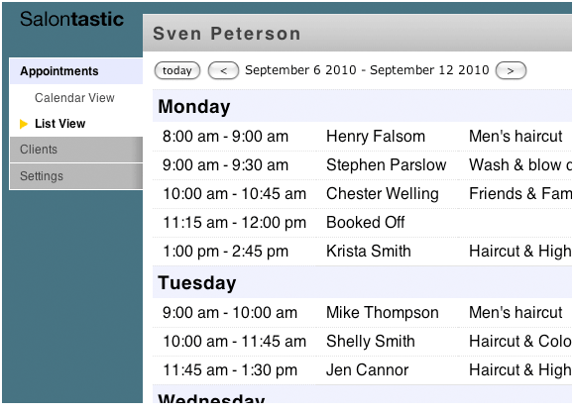
Task: Advance to next week with the right arrow button
Action: (x=511, y=70)
